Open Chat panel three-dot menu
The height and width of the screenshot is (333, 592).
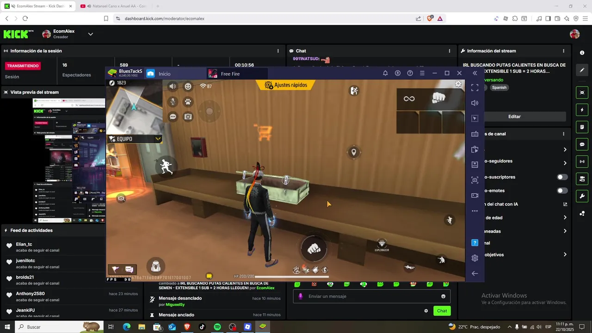point(450,51)
